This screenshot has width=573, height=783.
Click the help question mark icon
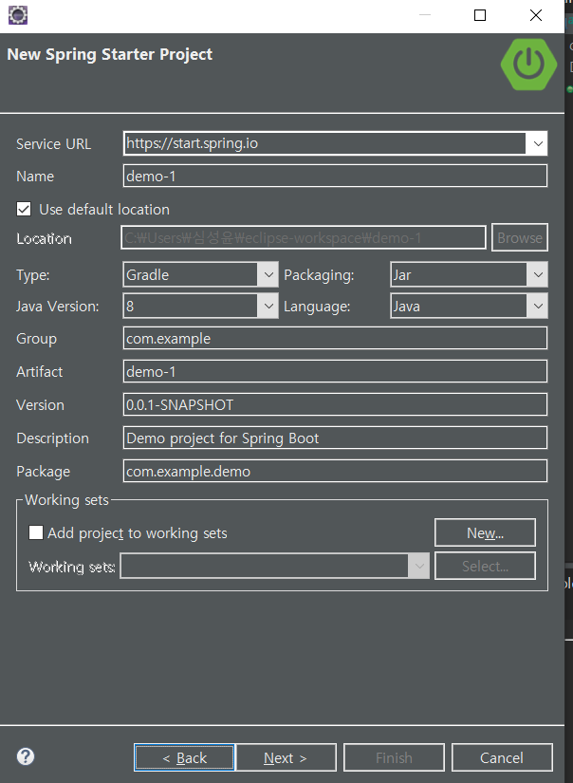coord(26,756)
